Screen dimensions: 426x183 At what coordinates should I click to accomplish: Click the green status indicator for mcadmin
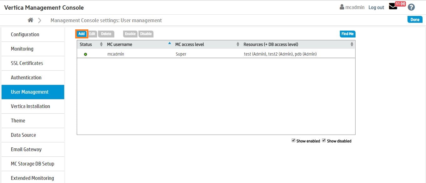pyautogui.click(x=86, y=54)
